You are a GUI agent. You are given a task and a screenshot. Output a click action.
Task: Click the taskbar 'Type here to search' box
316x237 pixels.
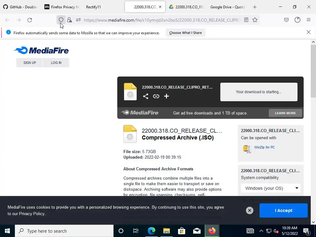tap(64, 231)
